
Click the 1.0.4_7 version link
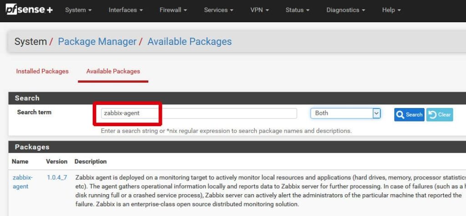[57, 177]
